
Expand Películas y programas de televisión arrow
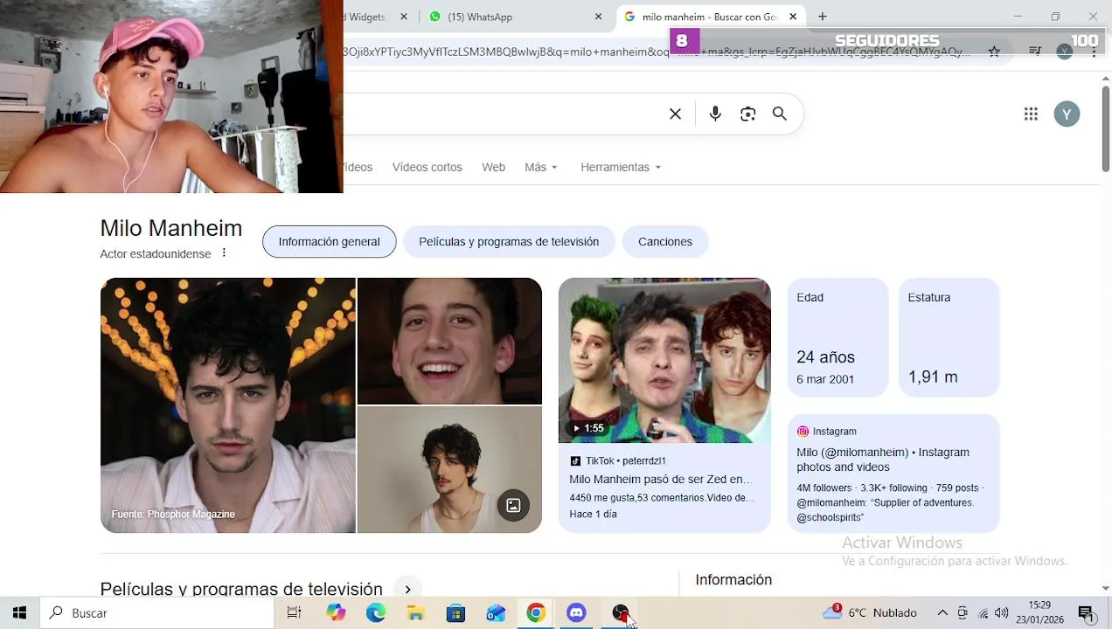coord(407,589)
